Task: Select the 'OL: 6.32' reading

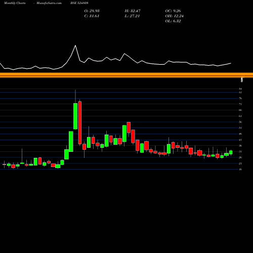Action: [173, 21]
